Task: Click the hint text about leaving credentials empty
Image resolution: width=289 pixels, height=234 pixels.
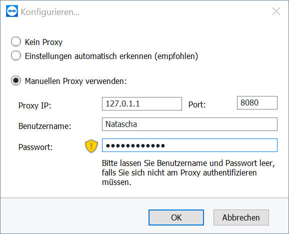Action: coord(188,172)
